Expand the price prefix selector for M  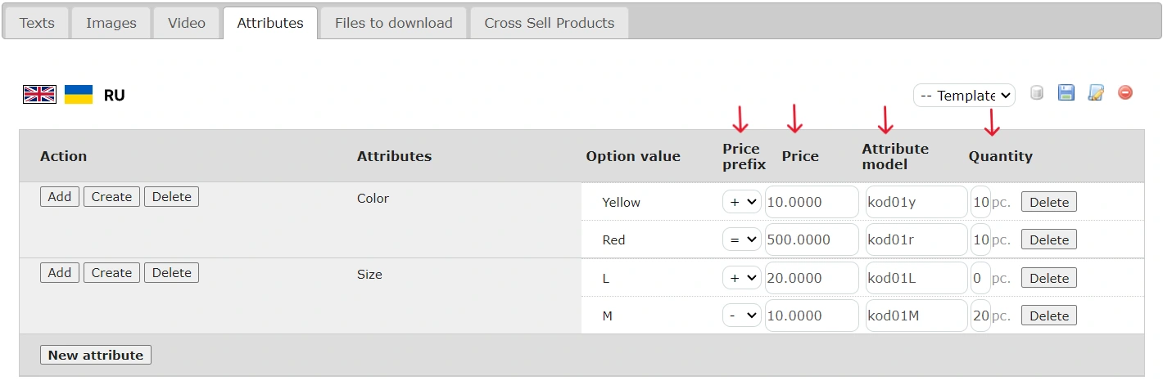(x=742, y=316)
